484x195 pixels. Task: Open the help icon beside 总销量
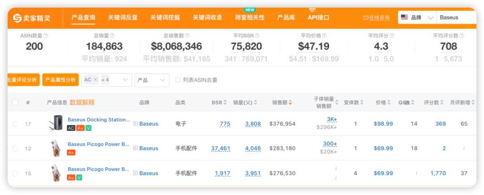click(x=112, y=36)
